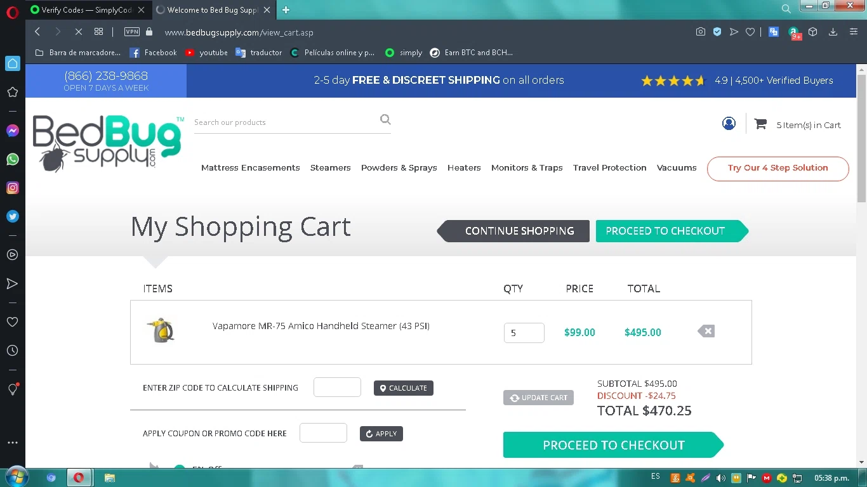Open the Películas online bookmark
The image size is (867, 487).
(x=332, y=53)
